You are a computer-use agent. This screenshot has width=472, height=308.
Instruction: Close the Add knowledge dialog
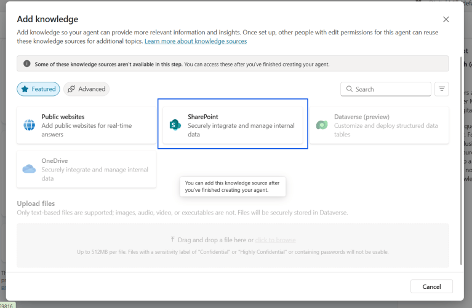click(446, 20)
